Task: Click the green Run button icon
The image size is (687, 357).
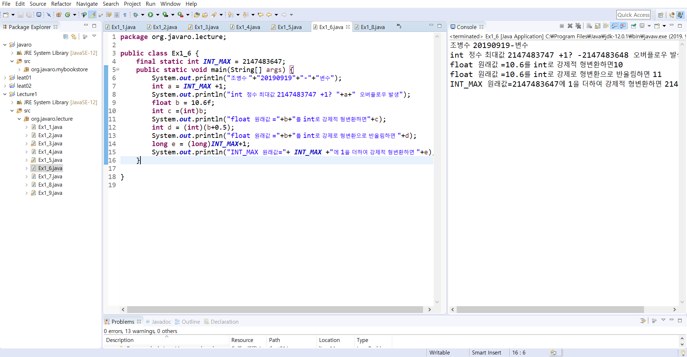Action: click(x=150, y=15)
